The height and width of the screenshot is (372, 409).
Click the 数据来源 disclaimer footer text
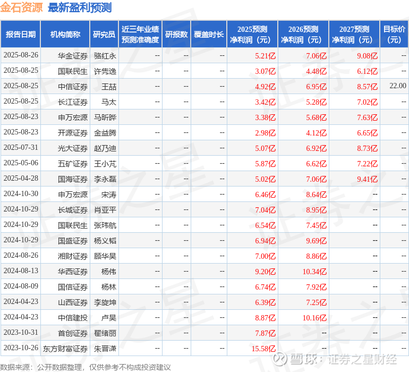(86, 367)
